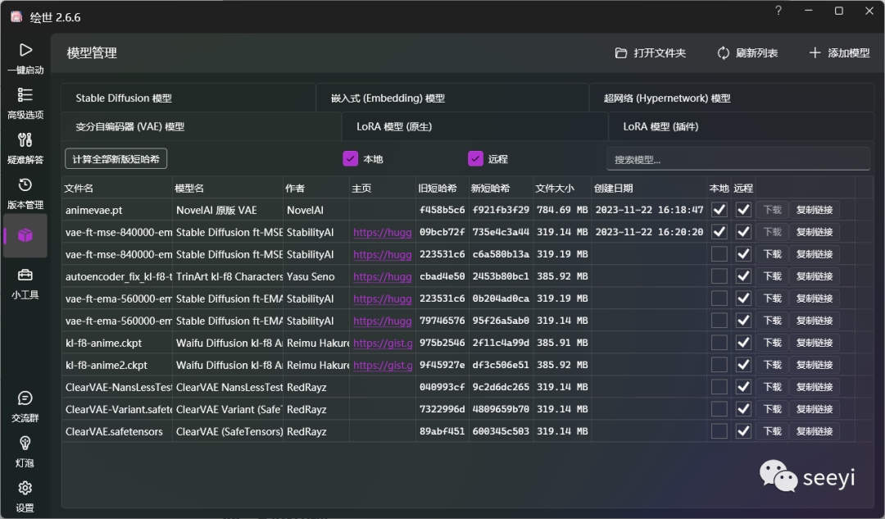Screen dimensions: 885x519
Task: Select the 模型管理 cube icon
Action: pos(25,235)
